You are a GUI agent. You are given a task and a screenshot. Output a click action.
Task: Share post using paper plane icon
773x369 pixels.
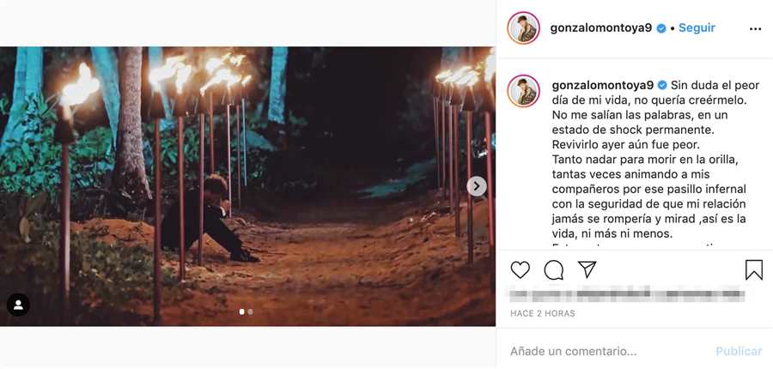tap(587, 270)
